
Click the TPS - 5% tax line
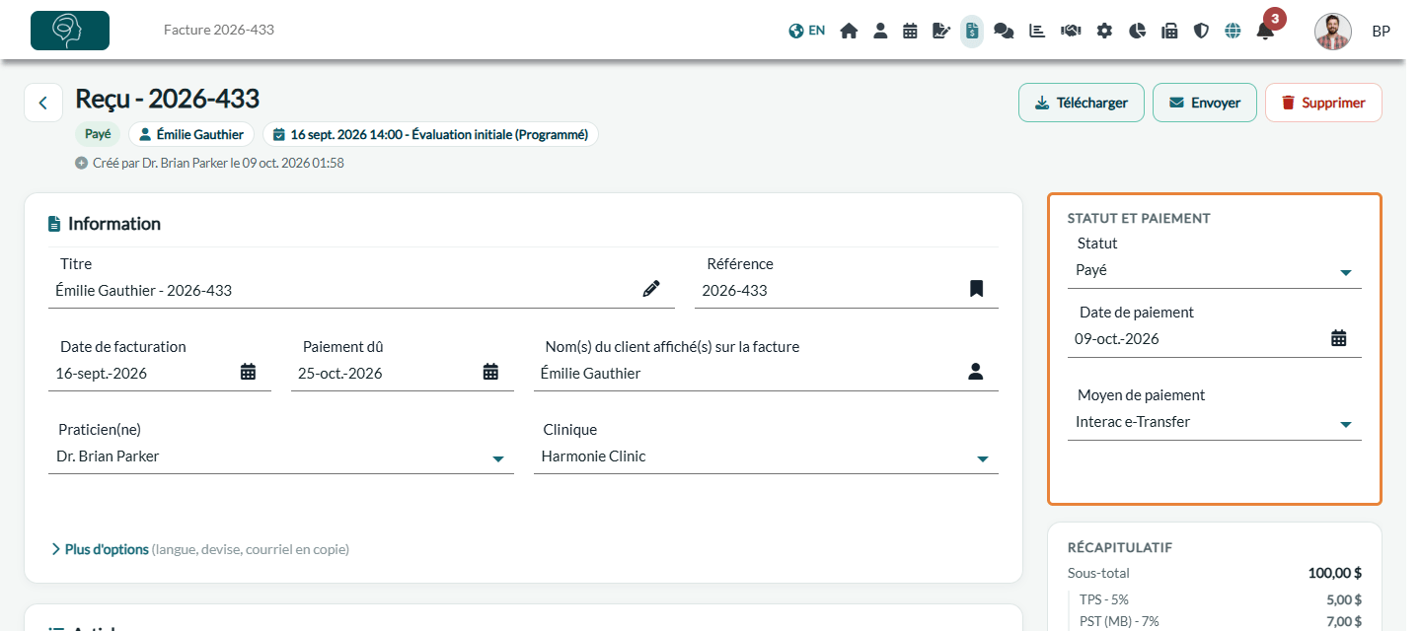(1220, 599)
